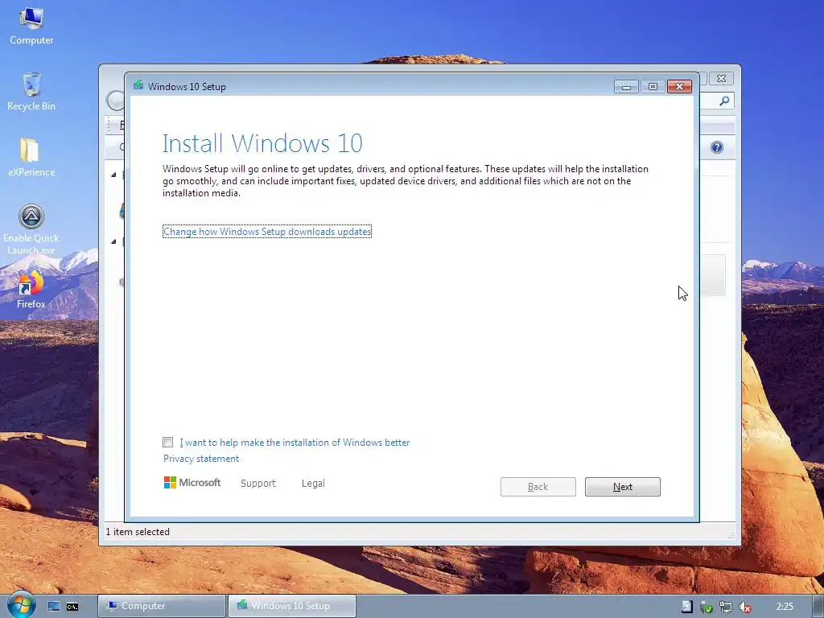Maximize the Windows 10 Setup window

pyautogui.click(x=653, y=87)
